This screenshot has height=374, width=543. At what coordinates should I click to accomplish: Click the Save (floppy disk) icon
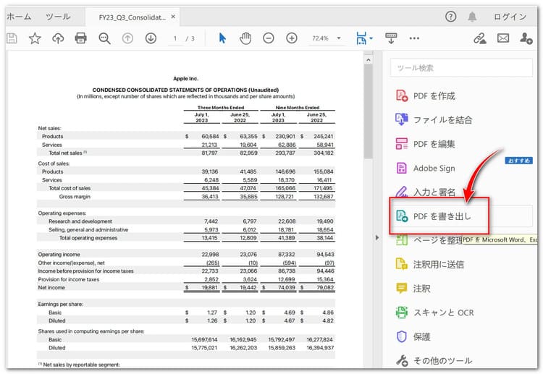tap(12, 38)
